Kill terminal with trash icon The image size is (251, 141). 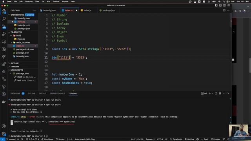pyautogui.click(x=220, y=93)
